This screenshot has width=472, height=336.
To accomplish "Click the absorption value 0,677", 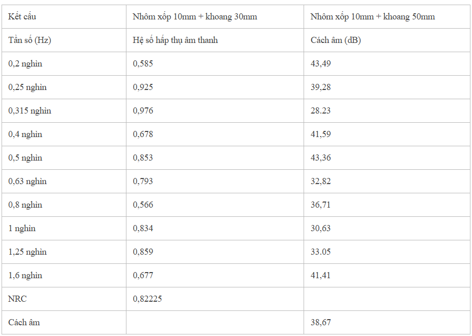I will [143, 275].
